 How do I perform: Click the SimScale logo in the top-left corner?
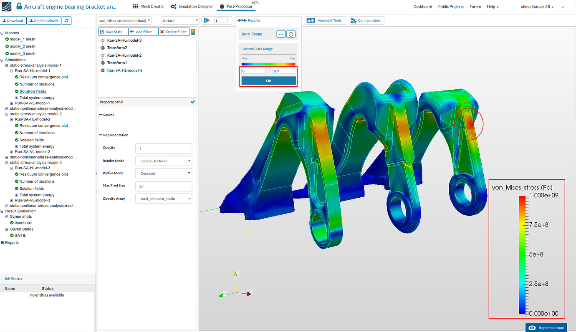pyautogui.click(x=6, y=6)
